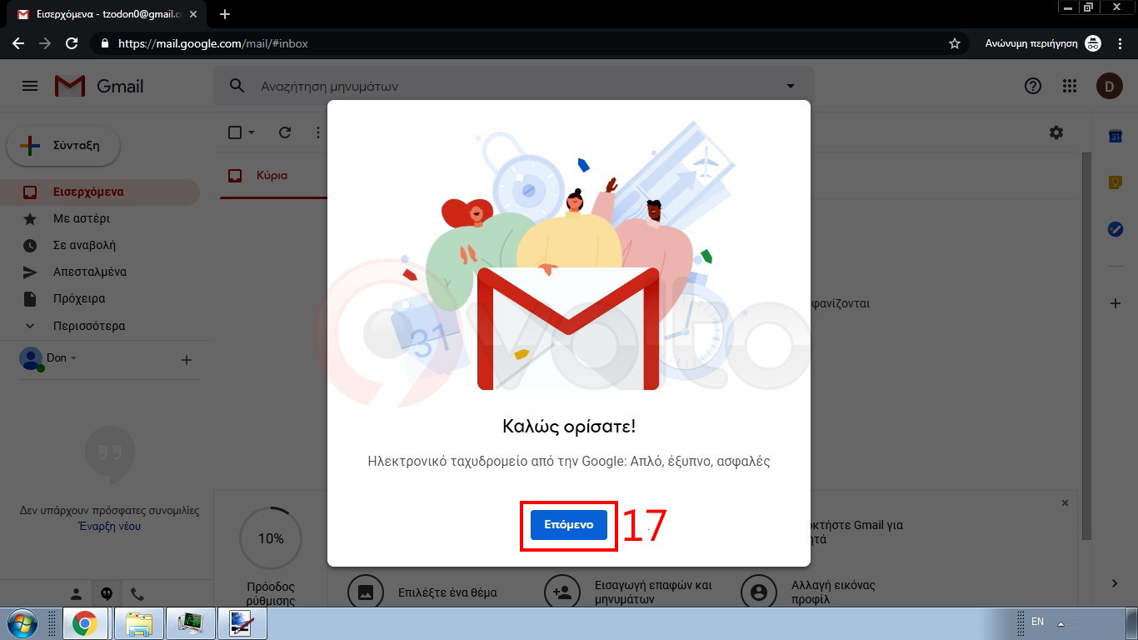Screen dimensions: 1138x640
Task: Open Chrome from the taskbar
Action: click(84, 623)
